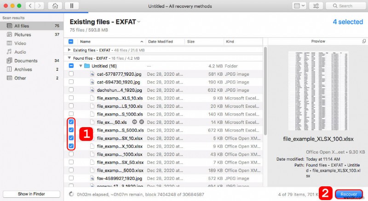368x201 pixels.
Task: Click the file list vertical scrollbar
Action: coord(265,91)
